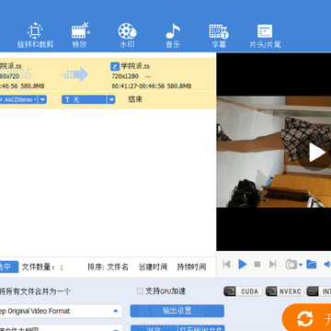Click the NVENC badge
Image resolution: width=331 pixels, height=331 pixels.
[x=285, y=291]
